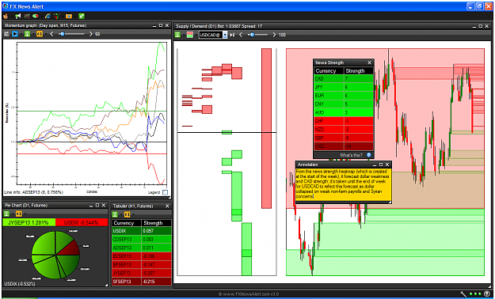Select the USD row in News Strength table

344,146
